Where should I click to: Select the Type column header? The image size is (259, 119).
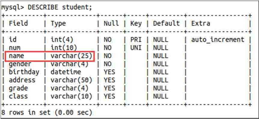(58, 24)
